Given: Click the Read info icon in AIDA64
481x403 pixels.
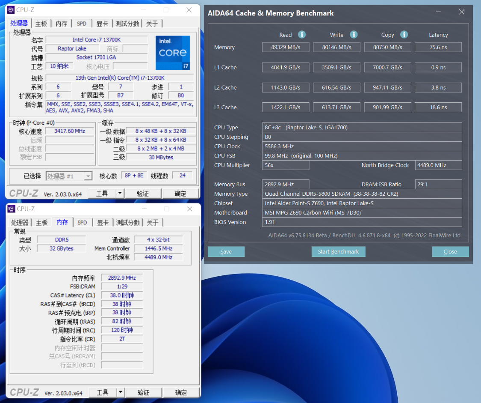Looking at the screenshot, I should coord(301,35).
